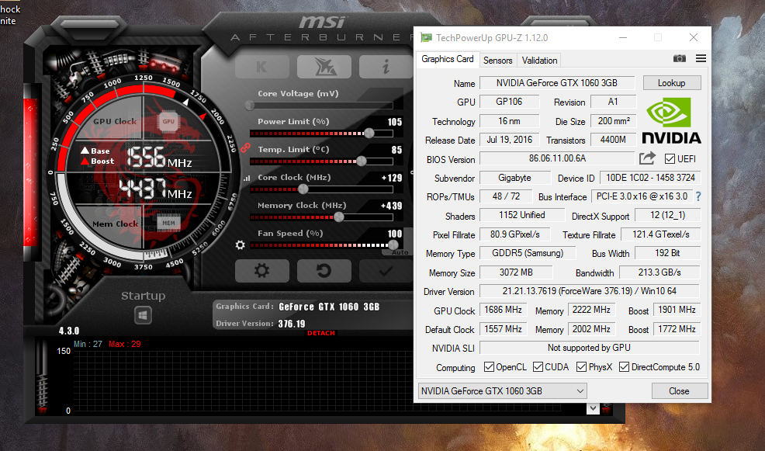This screenshot has height=451, width=765.
Task: Open the Afterburner information (i) button
Action: (386, 67)
